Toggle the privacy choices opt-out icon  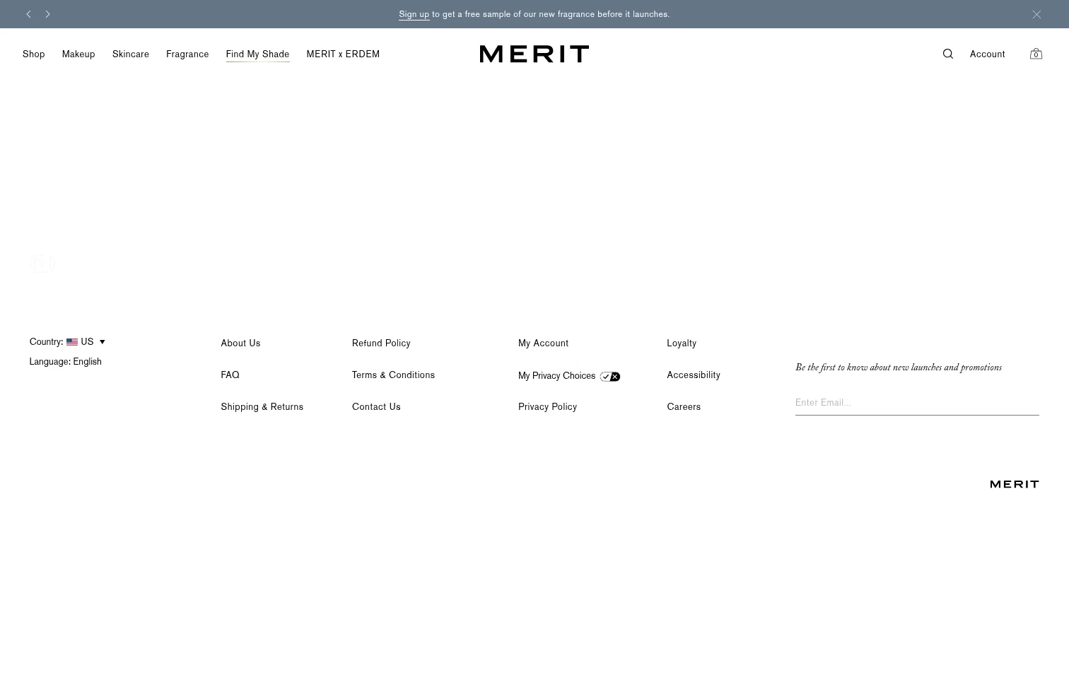610,377
